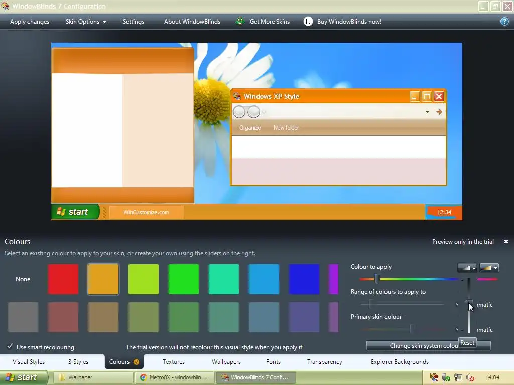Pick the olive green swatch in second row
514x385 pixels.
click(143, 317)
